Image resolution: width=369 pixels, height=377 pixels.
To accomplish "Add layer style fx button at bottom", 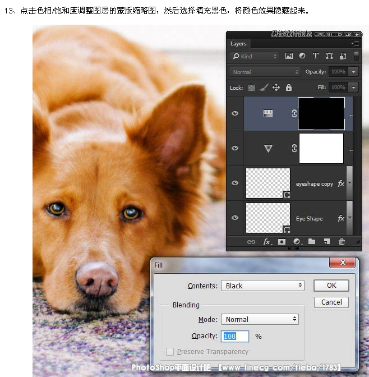I will tap(267, 242).
